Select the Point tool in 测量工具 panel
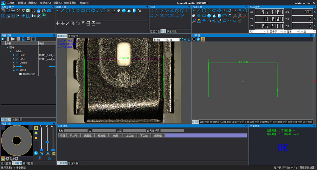The image size is (317, 170). 57,10
